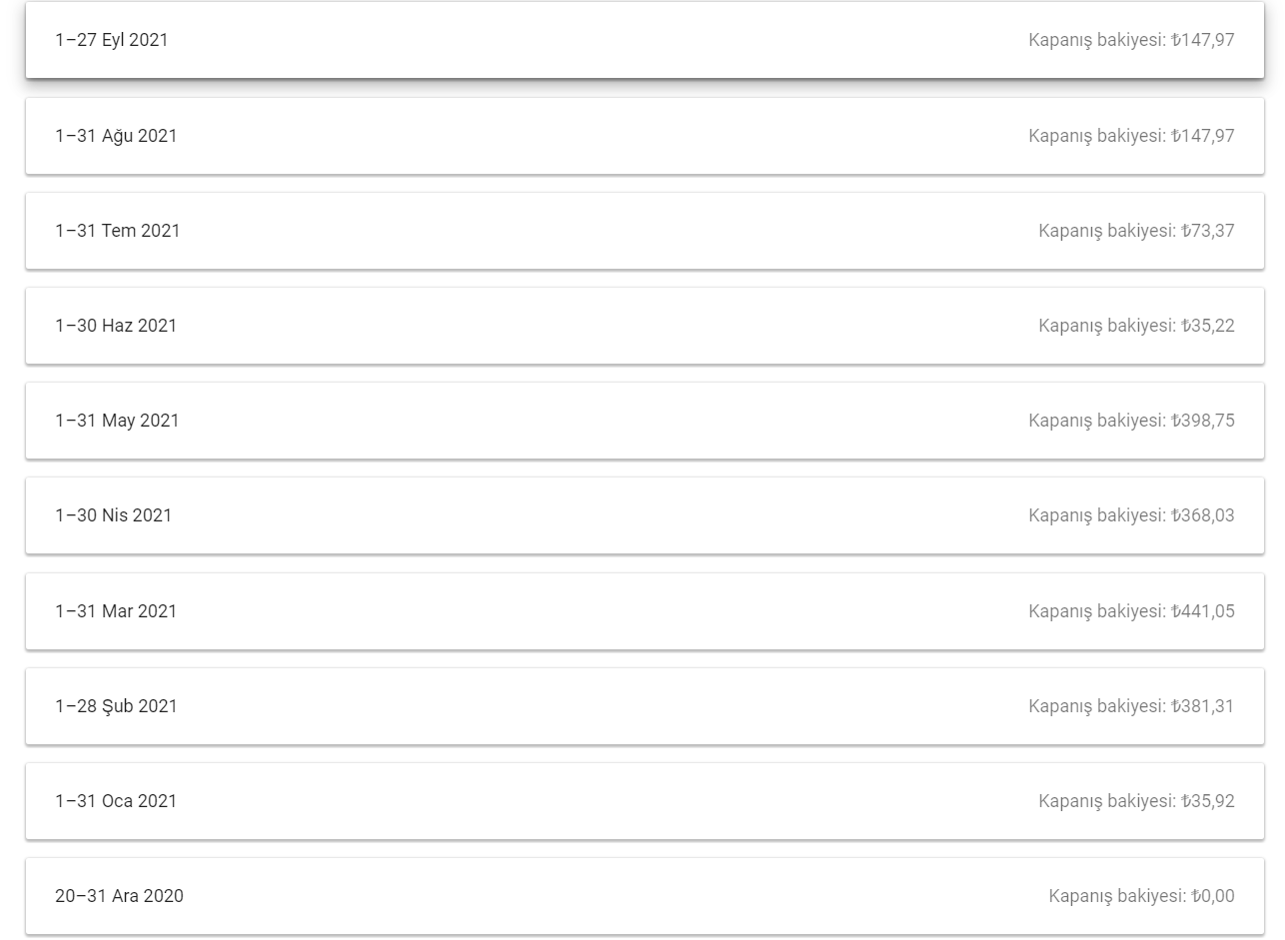Show details for 1–31 Mar 2021

pos(644,611)
